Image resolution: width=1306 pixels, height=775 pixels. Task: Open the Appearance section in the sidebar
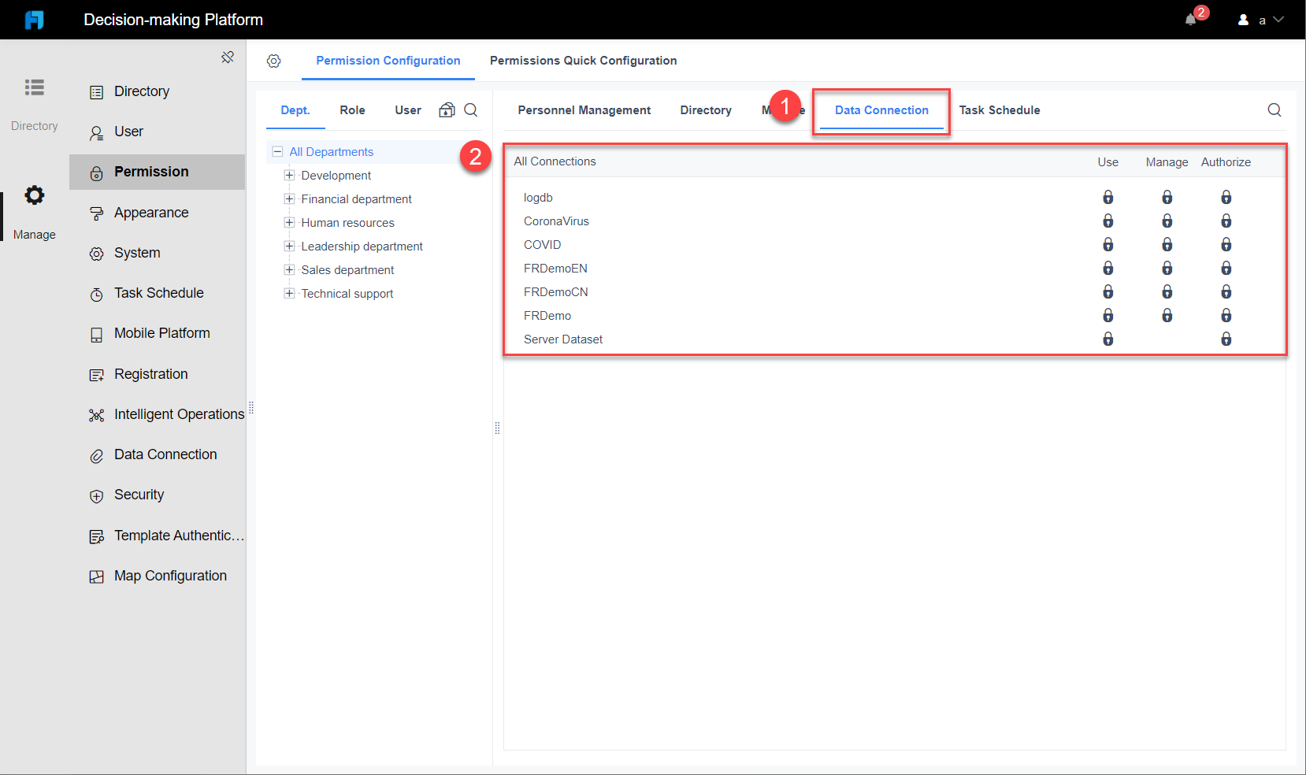151,212
